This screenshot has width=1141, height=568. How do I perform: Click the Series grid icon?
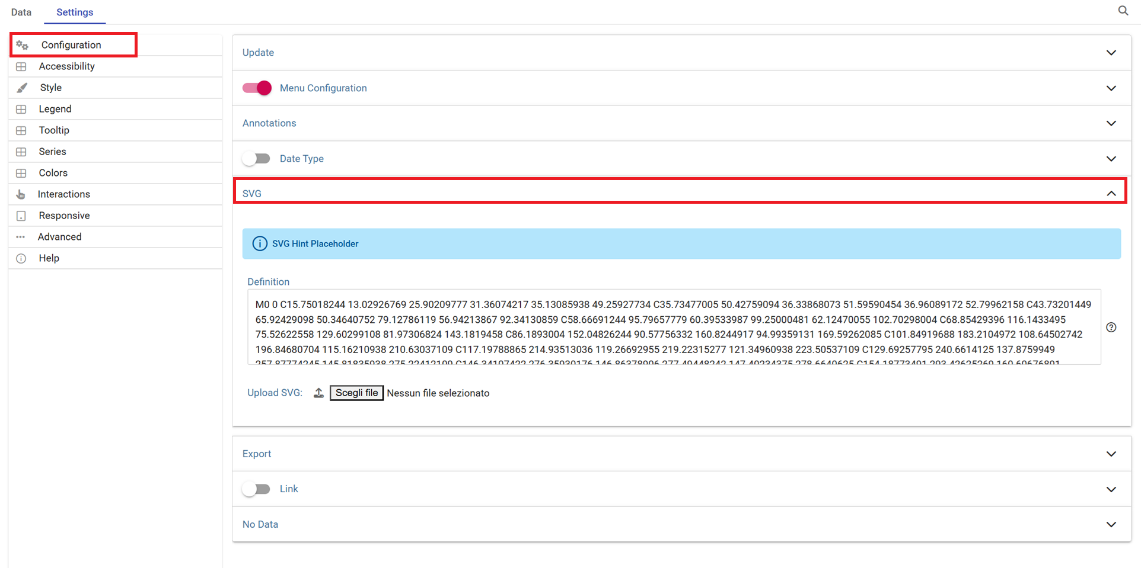[21, 152]
